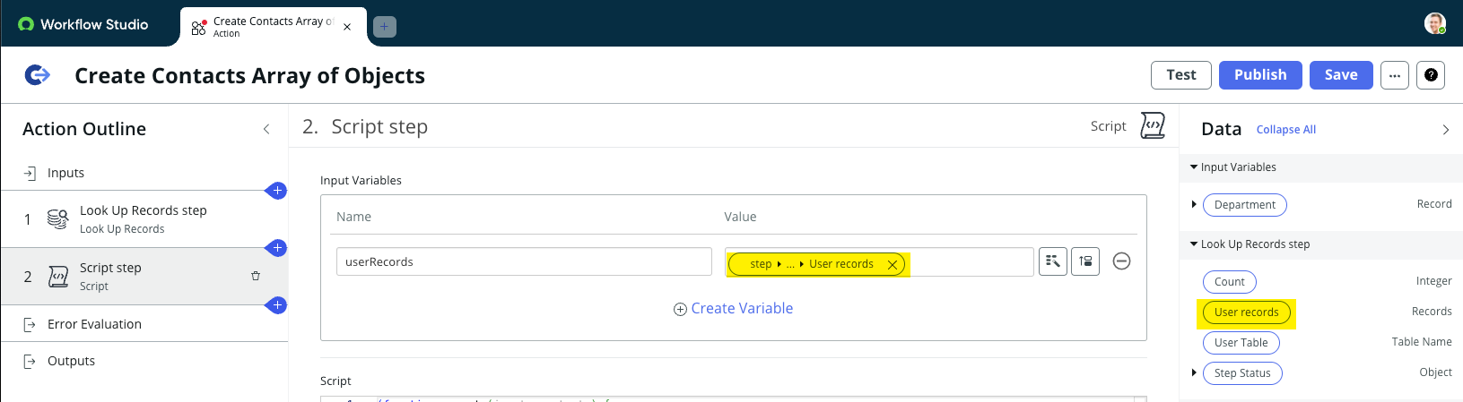Click Create Variable link

(x=733, y=309)
